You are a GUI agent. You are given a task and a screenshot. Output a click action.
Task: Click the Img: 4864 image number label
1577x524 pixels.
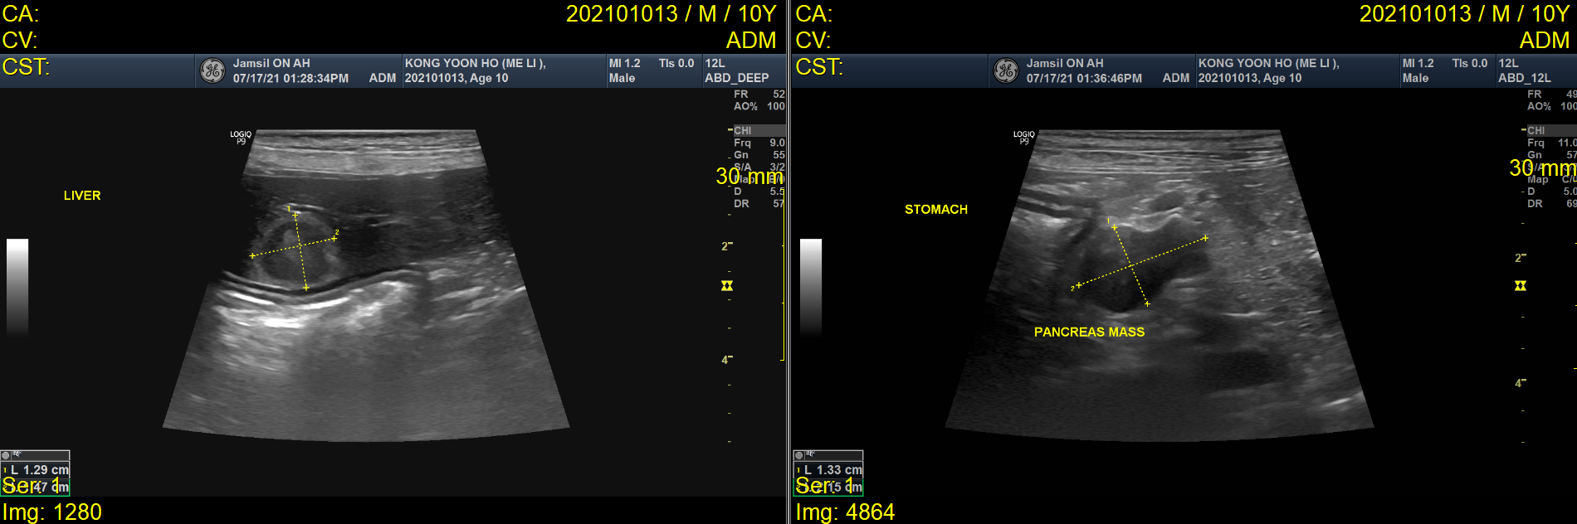(845, 512)
